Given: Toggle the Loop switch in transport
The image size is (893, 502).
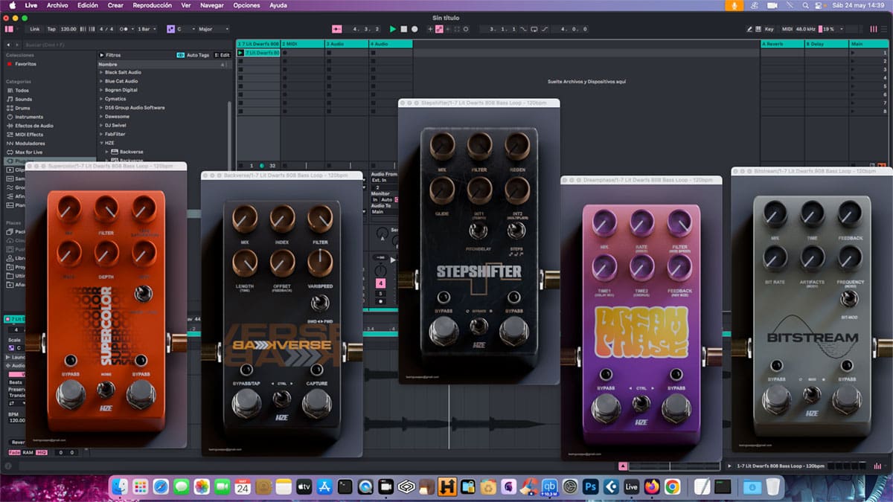Looking at the screenshot, I should tap(534, 29).
